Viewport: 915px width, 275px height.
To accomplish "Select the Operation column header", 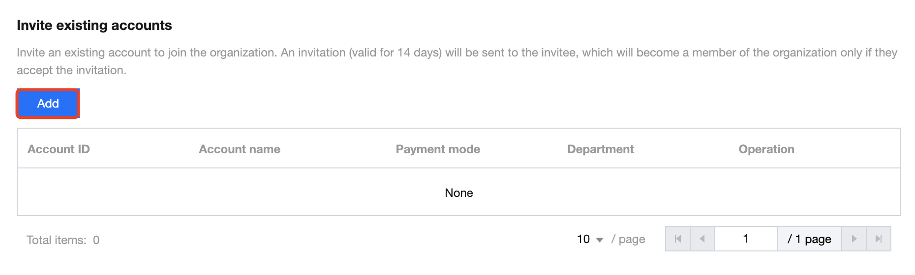I will [x=766, y=149].
